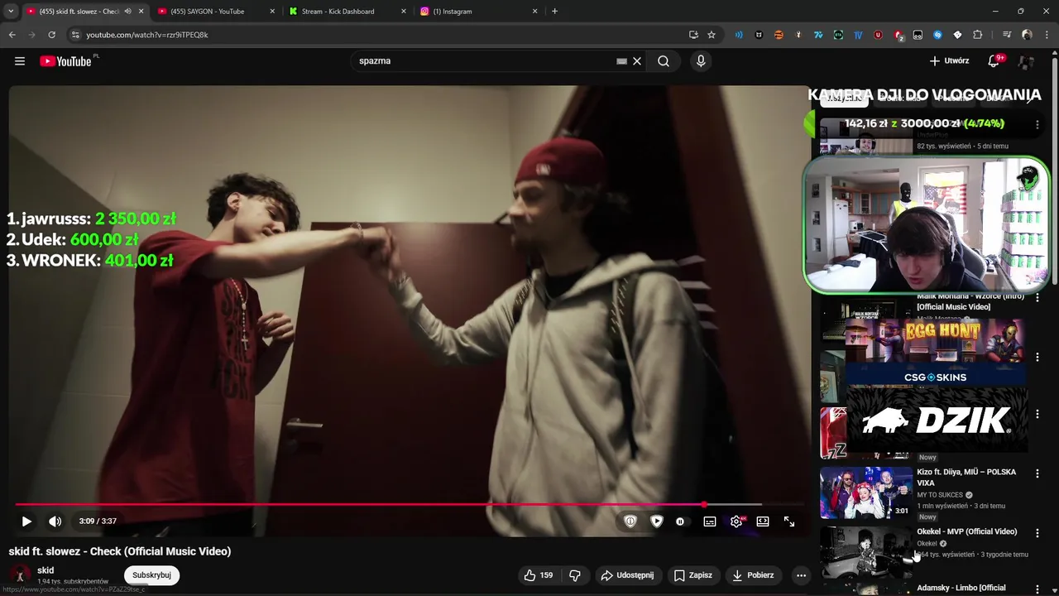Install app icon in address bar

click(x=693, y=35)
